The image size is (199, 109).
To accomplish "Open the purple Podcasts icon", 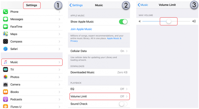I will (5, 99).
